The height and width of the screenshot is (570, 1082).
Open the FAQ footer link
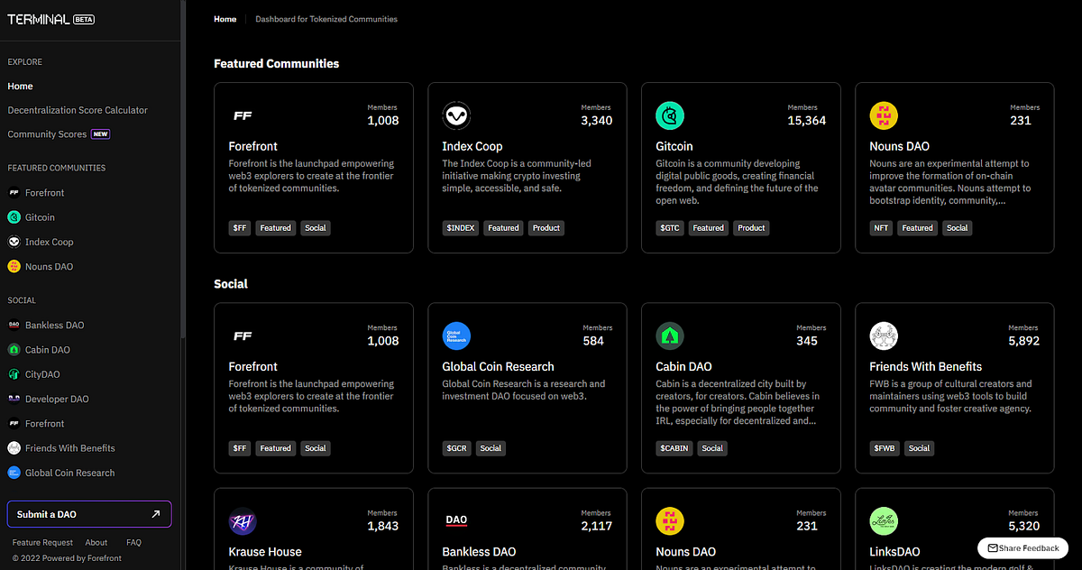point(133,542)
